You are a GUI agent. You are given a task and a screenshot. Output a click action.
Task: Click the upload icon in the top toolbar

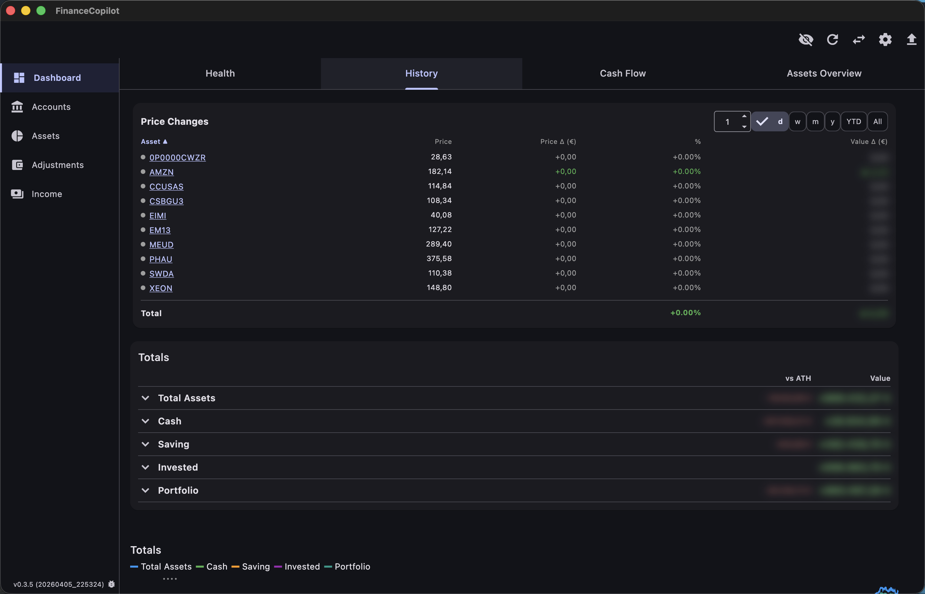point(911,40)
